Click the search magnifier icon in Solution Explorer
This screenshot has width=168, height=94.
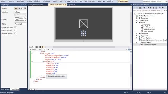coord(165,11)
